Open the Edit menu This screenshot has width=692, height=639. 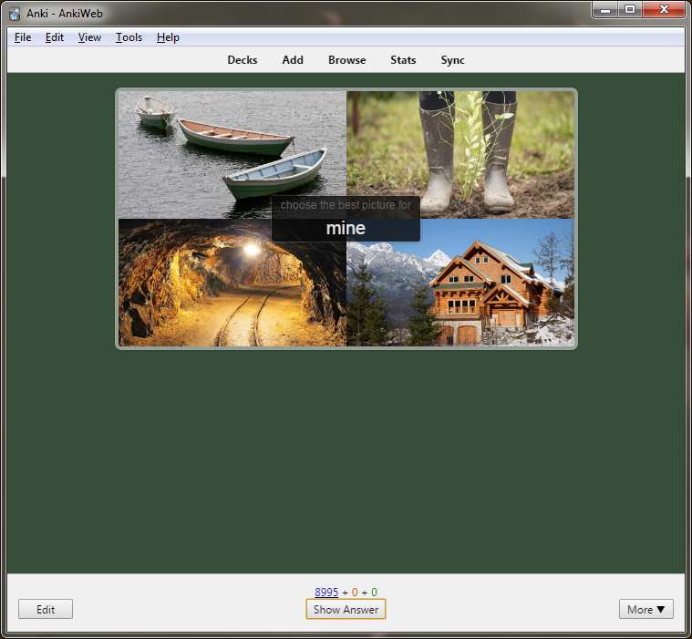(x=55, y=37)
